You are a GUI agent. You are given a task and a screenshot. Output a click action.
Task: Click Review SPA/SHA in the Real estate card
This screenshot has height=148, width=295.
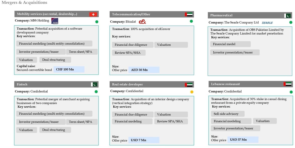[171, 121]
